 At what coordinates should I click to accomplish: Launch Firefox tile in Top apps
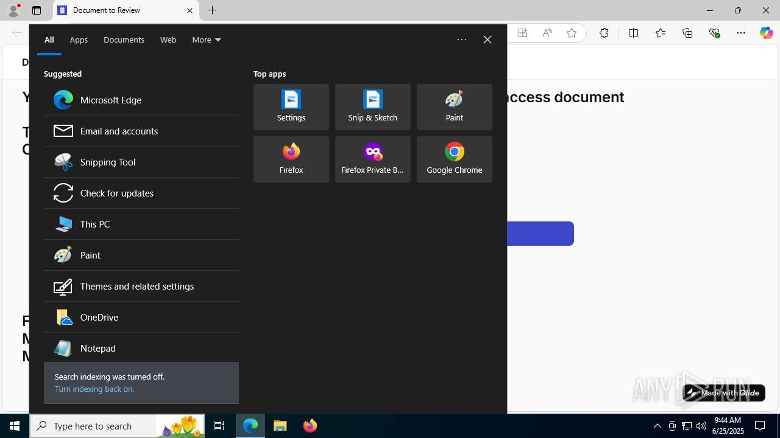291,159
